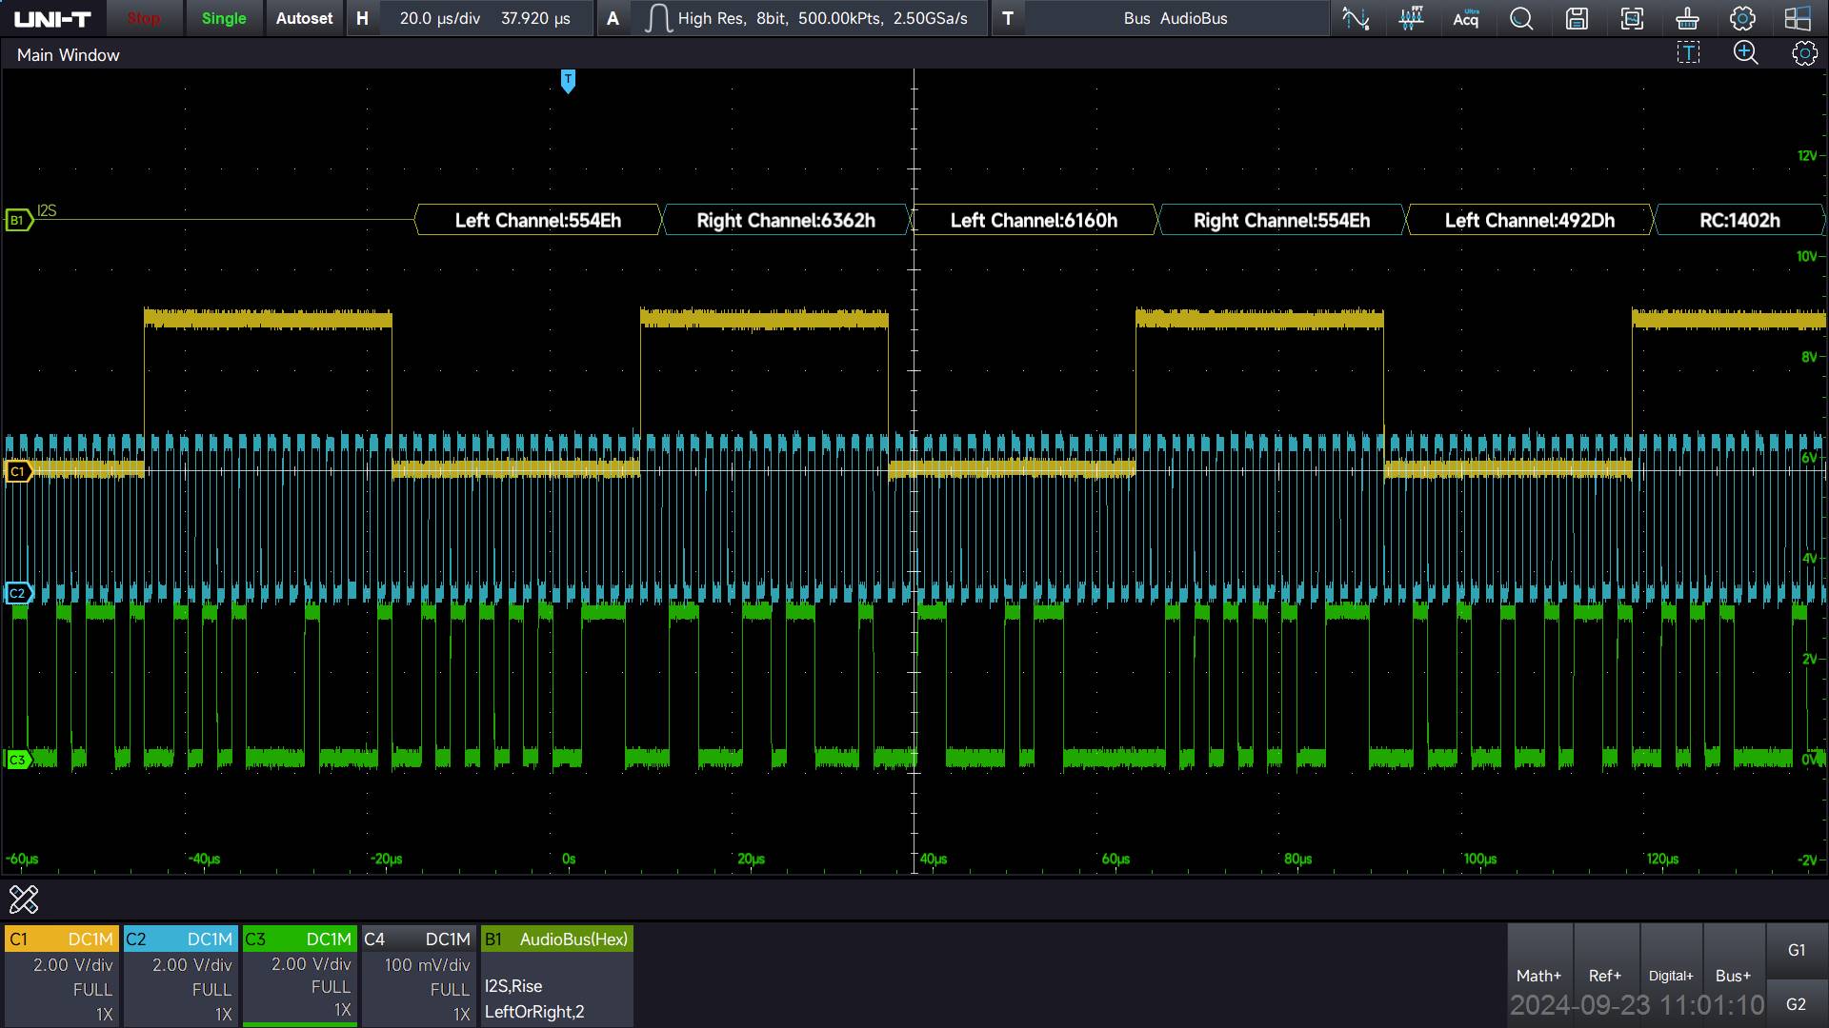Clear the display with the brush icon
1829x1028 pixels.
pos(1687,18)
